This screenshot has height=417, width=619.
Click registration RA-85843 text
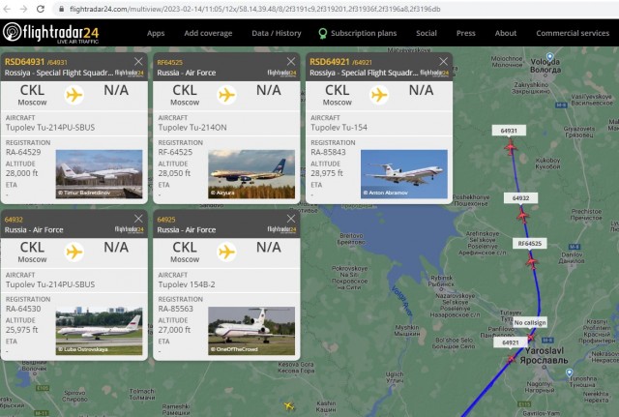point(328,152)
